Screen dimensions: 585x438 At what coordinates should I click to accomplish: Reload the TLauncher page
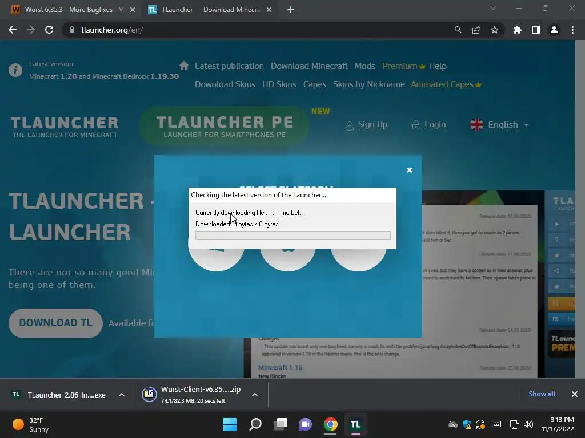(x=49, y=30)
